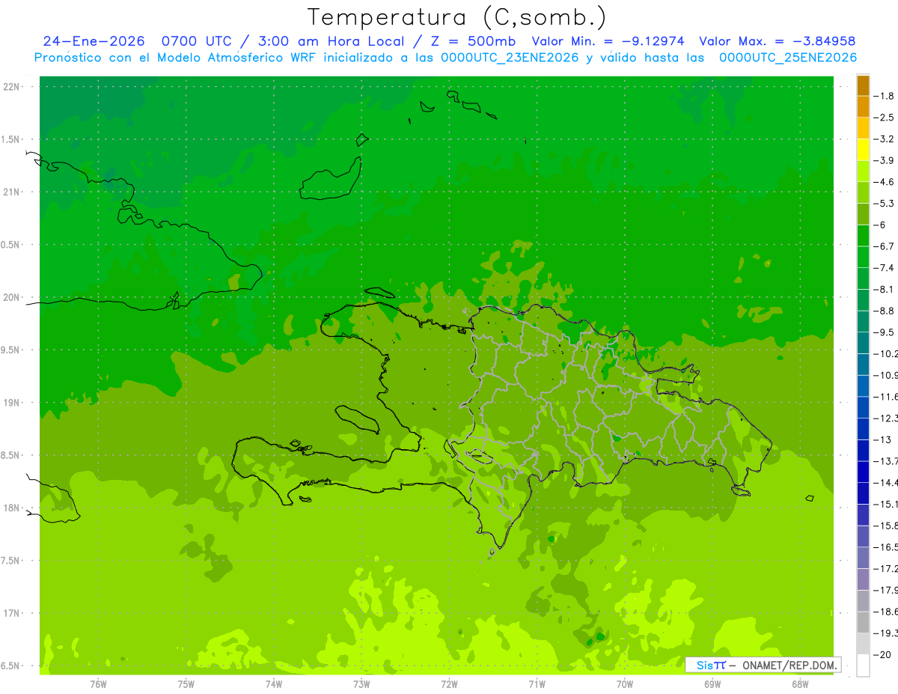Image resolution: width=898 pixels, height=694 pixels.
Task: Click the -6.7 colorbar value
Action: point(884,246)
